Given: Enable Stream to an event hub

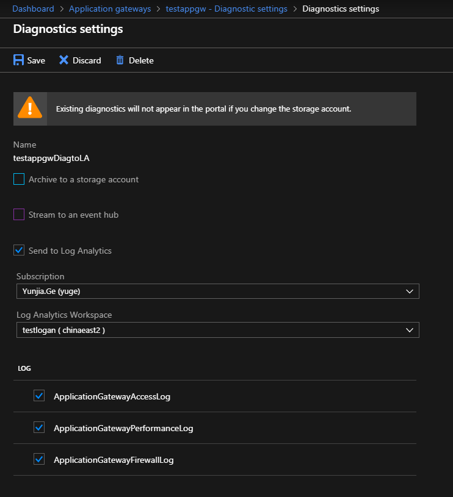Looking at the screenshot, I should point(19,215).
